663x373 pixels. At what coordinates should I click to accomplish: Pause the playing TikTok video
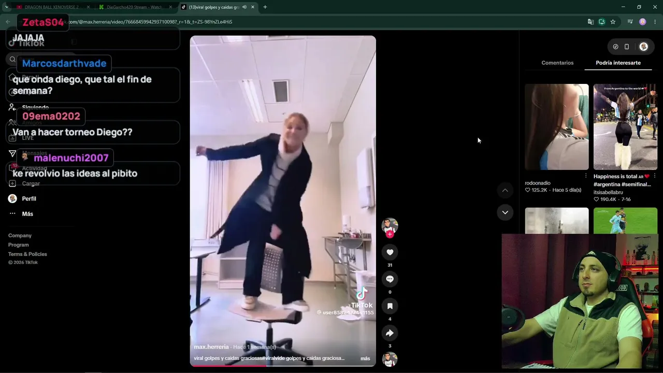(283, 201)
